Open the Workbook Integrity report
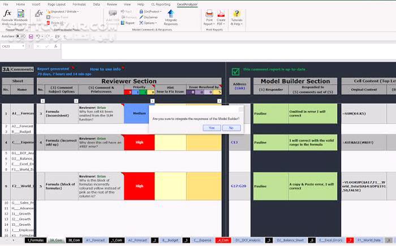The image size is (396, 246). pyautogui.click(x=21, y=17)
